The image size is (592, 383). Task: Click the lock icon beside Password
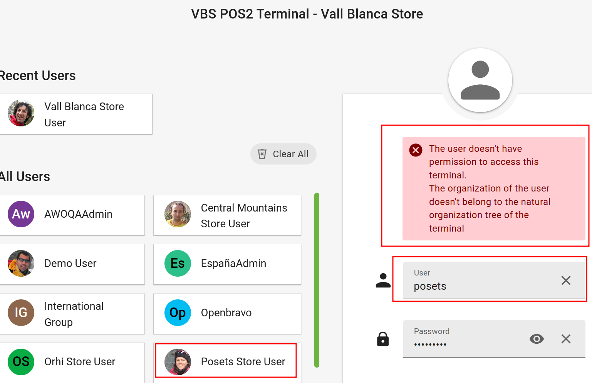tap(382, 339)
